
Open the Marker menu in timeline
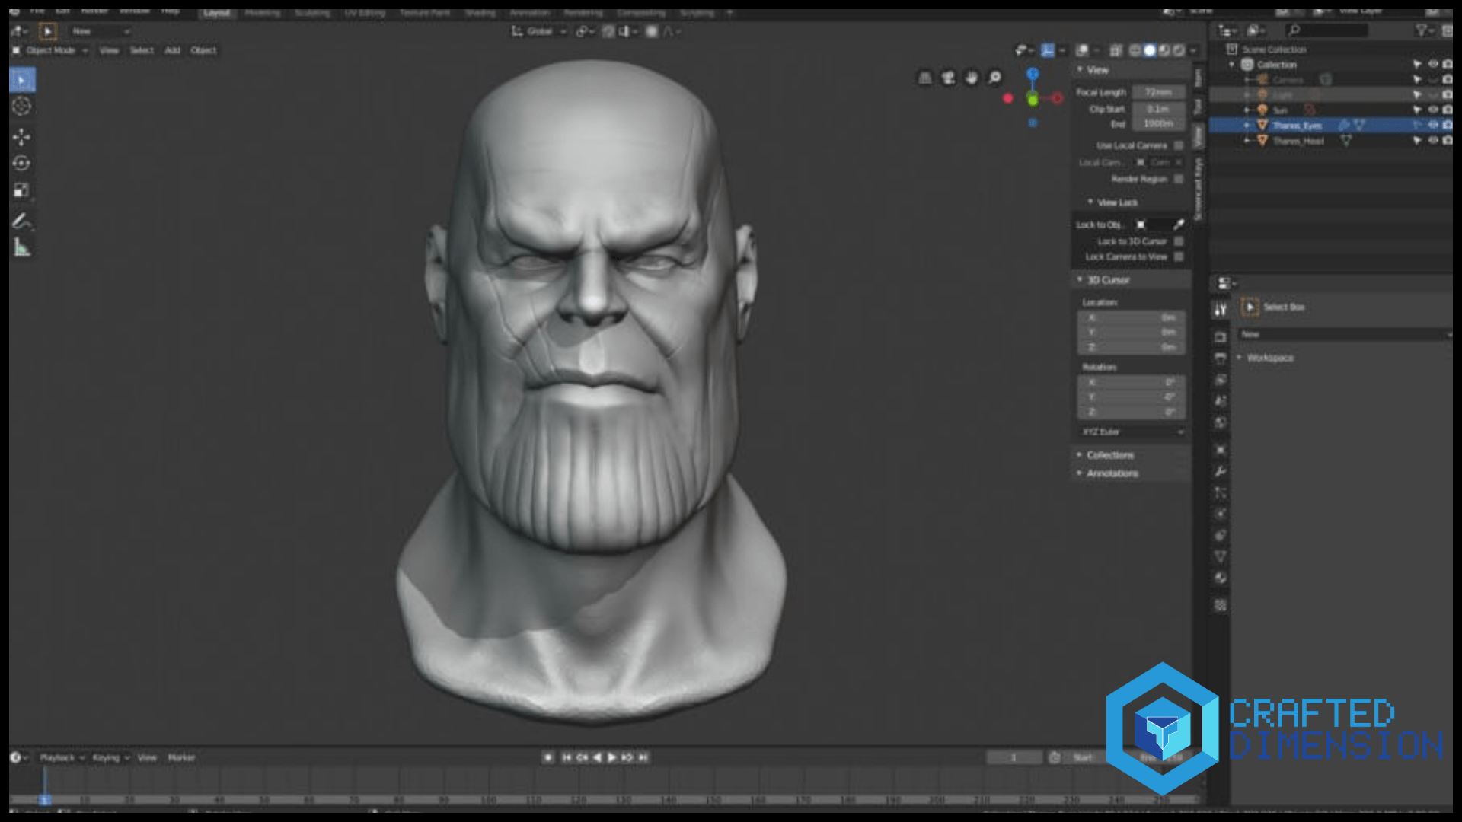(181, 757)
